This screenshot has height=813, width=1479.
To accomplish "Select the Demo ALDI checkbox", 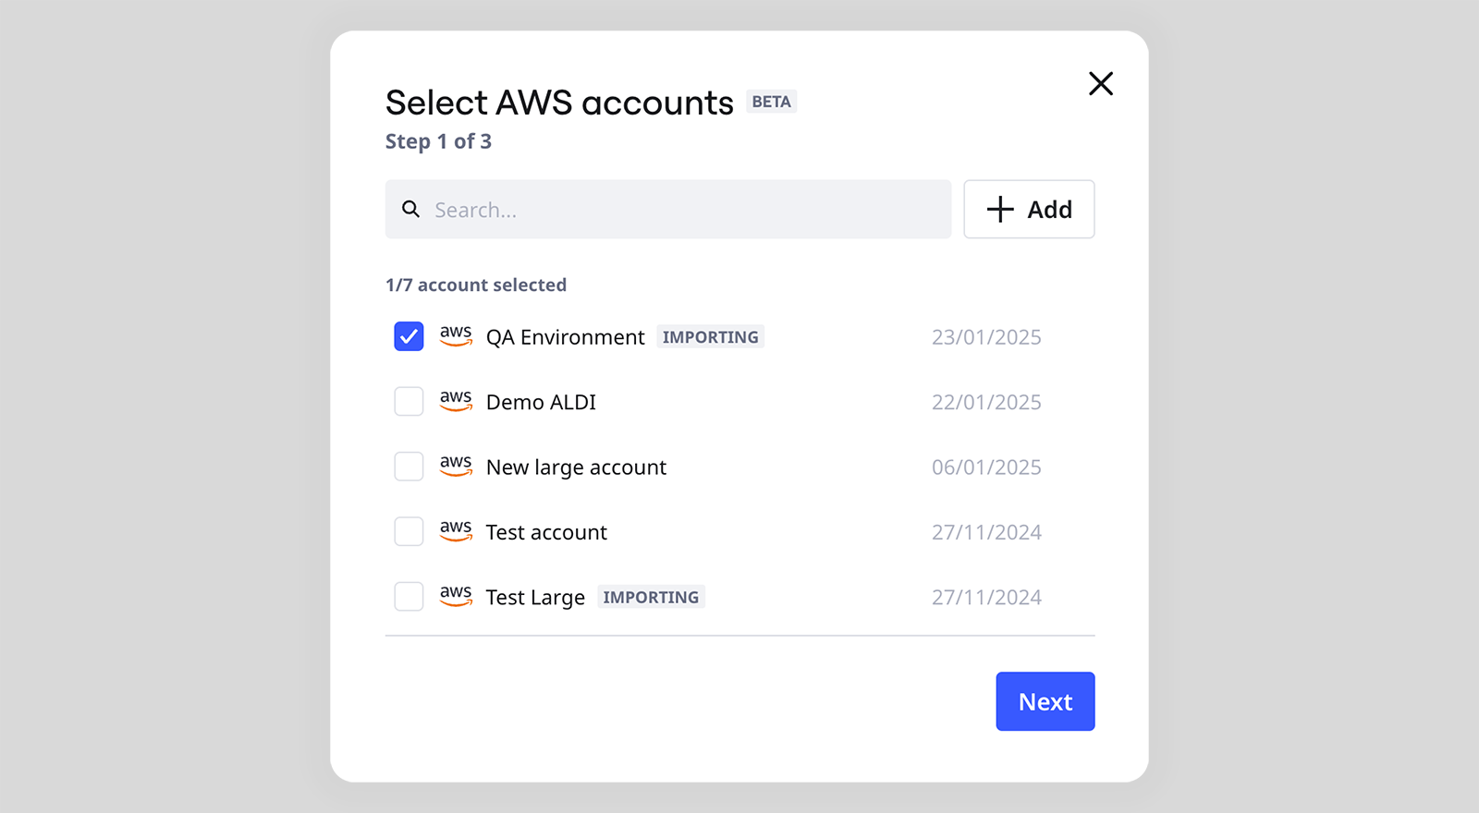I will tap(408, 401).
